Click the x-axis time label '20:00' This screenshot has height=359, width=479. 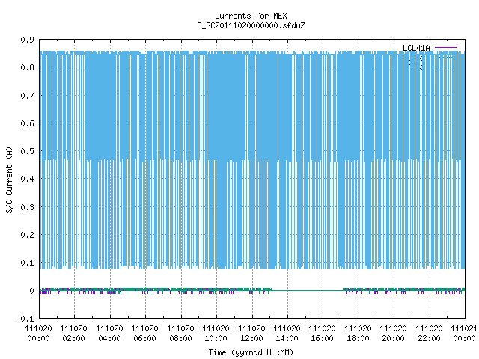coord(393,338)
